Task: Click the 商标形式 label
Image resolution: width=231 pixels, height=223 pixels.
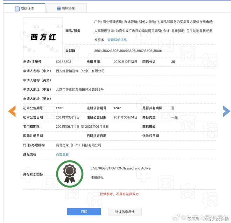Action: (x=149, y=127)
